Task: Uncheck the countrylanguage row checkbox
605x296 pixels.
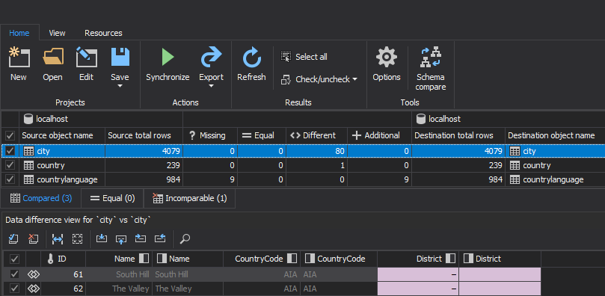Action: 10,179
